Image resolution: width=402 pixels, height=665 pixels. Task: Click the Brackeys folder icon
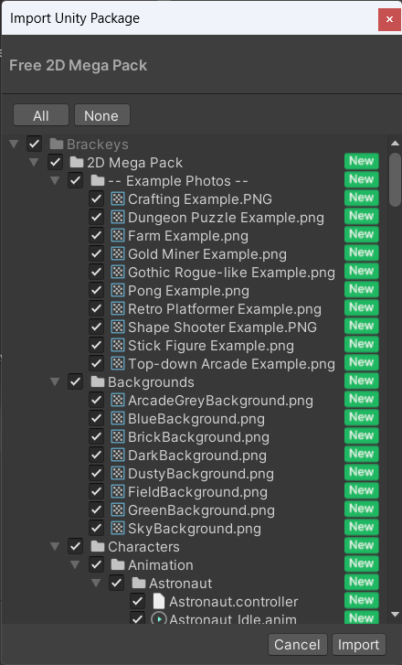(x=57, y=144)
